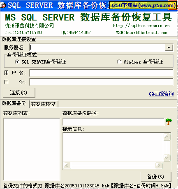Viewport: 178px width, 189px height.
Task: Click the 杭州讯鑫科技有限公司 company name
Action: tap(29, 25)
